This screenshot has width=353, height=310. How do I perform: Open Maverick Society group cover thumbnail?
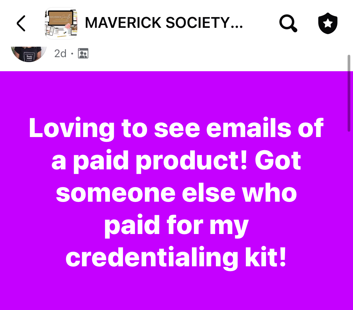point(61,23)
